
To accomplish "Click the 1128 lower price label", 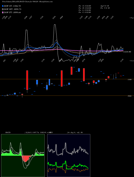I will (53, 61).
